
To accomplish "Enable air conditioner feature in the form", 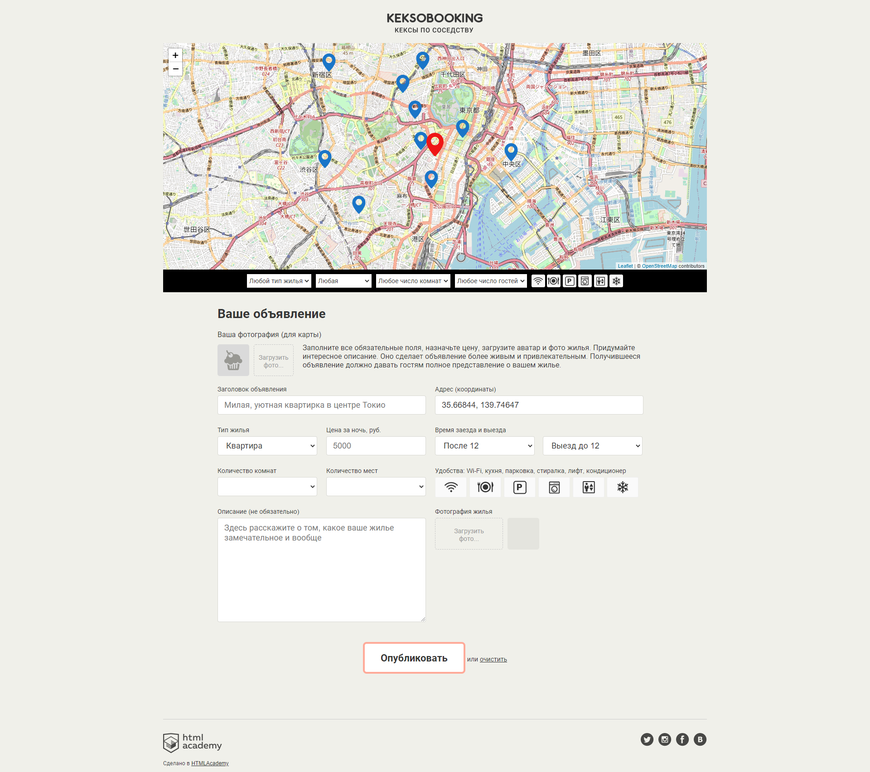I will pyautogui.click(x=623, y=487).
